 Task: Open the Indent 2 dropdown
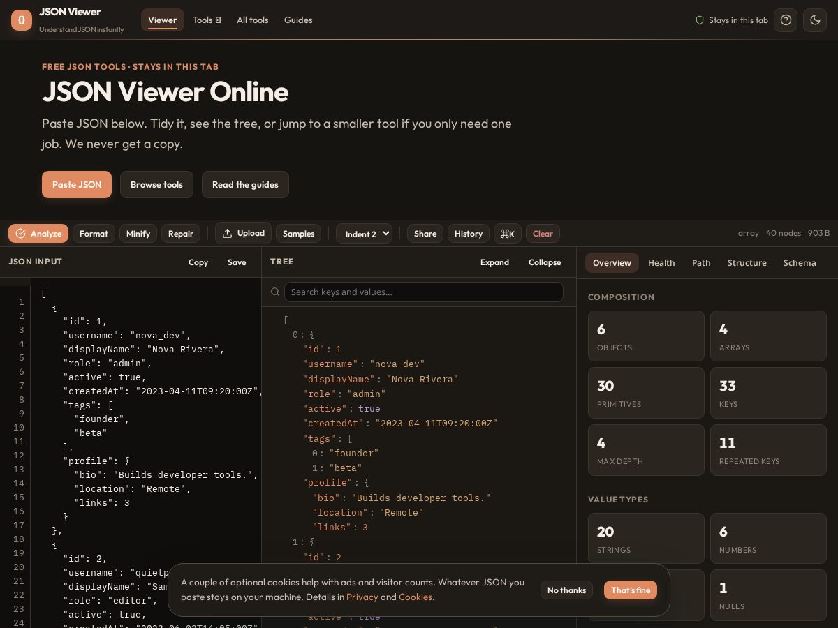click(365, 234)
